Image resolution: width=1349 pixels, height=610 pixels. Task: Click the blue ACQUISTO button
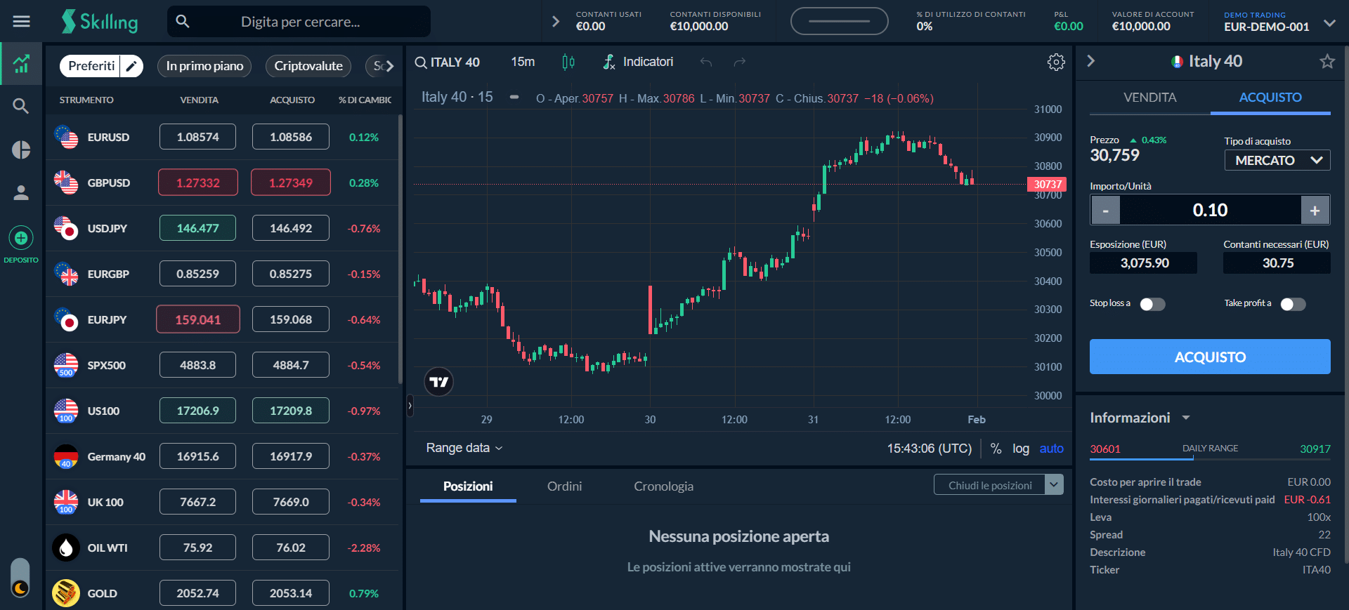[x=1210, y=357]
